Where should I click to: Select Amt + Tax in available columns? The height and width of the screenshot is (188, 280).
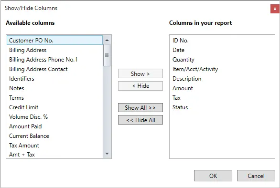pos(54,154)
